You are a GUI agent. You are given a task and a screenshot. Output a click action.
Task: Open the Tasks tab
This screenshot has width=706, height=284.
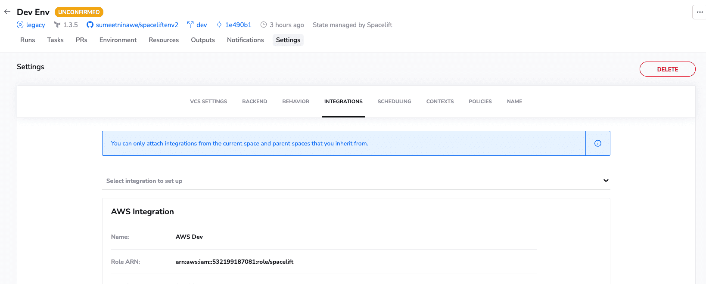click(x=56, y=40)
